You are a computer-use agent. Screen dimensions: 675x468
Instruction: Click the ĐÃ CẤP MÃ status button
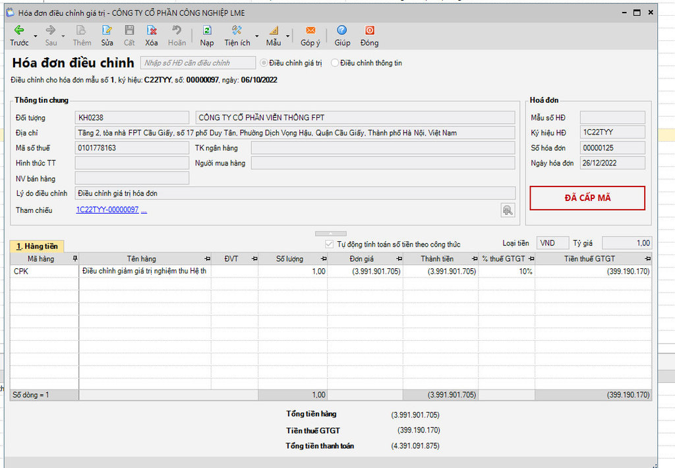click(587, 198)
